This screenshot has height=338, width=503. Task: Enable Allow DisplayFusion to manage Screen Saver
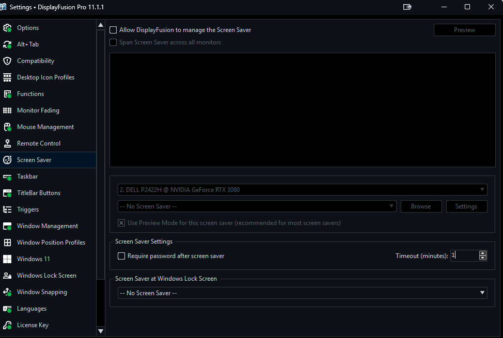113,30
